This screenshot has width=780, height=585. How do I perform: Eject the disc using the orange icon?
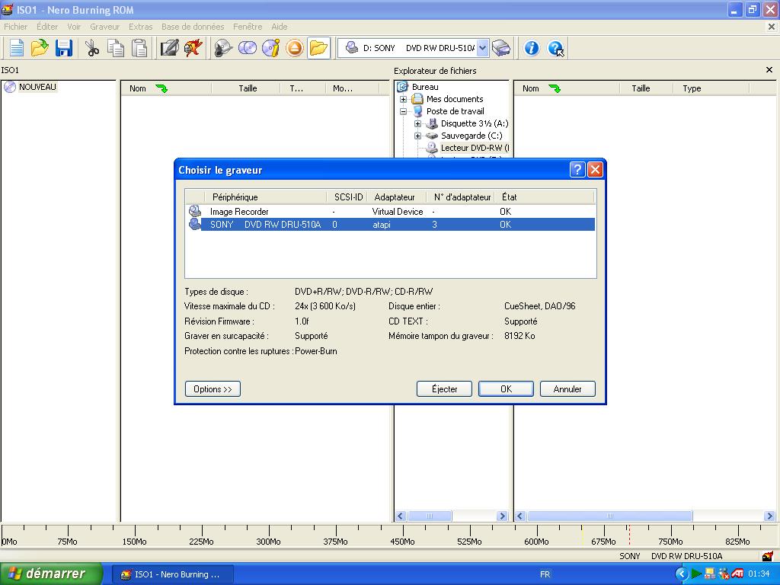point(295,48)
